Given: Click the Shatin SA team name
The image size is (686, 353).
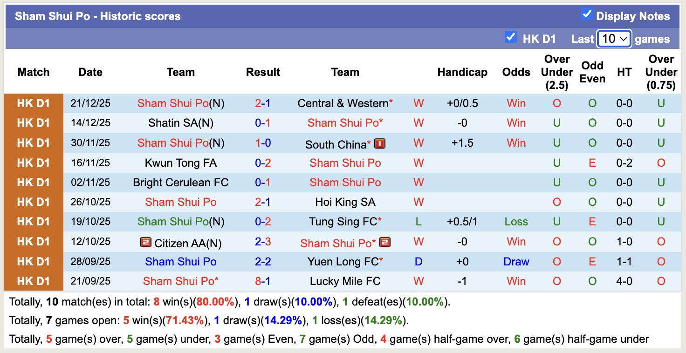Looking at the screenshot, I should (x=171, y=123).
